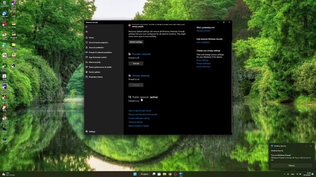Screen dimensions: 316x177
Task: Click the Firewall & network protection sidebar icon
Action: pos(87,53)
